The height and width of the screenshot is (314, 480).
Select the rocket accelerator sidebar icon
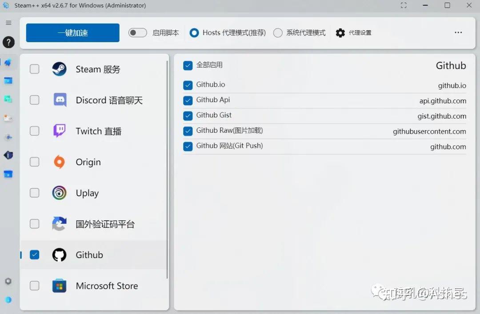point(8,63)
